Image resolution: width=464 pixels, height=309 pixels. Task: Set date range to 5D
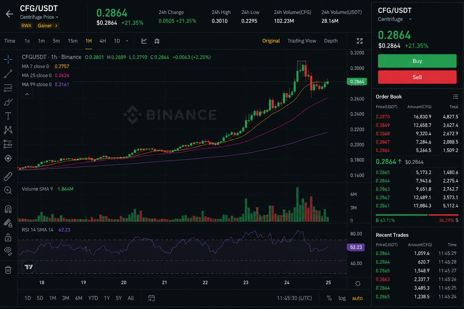(40, 298)
